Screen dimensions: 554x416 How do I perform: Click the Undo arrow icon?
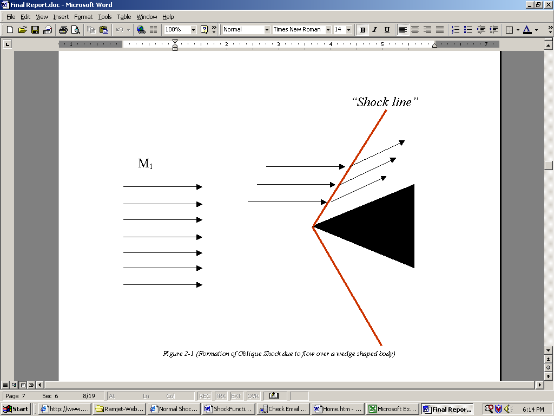point(120,30)
